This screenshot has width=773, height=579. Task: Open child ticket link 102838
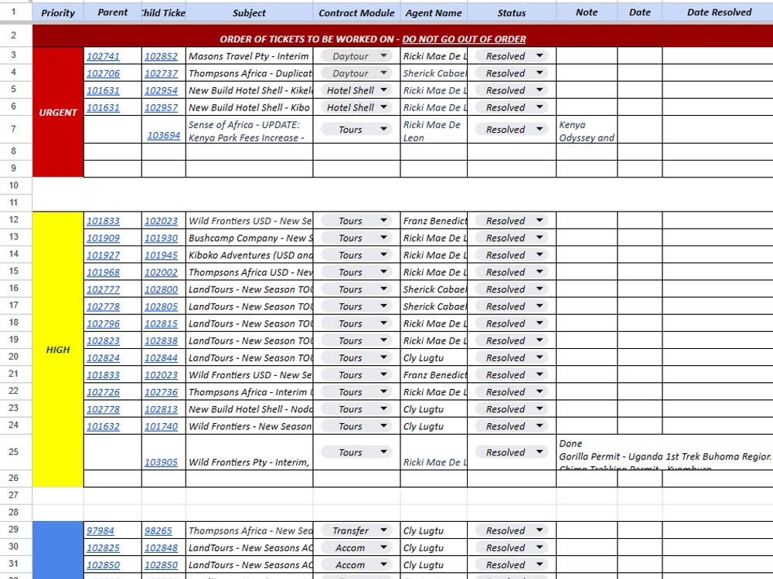click(x=161, y=340)
